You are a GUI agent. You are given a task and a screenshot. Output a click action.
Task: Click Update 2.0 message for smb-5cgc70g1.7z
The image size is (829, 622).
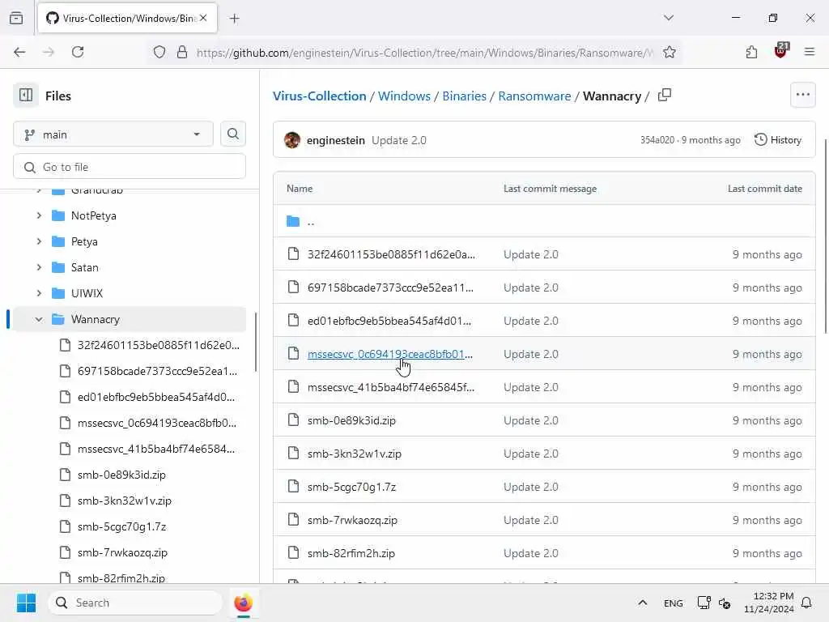tap(531, 487)
